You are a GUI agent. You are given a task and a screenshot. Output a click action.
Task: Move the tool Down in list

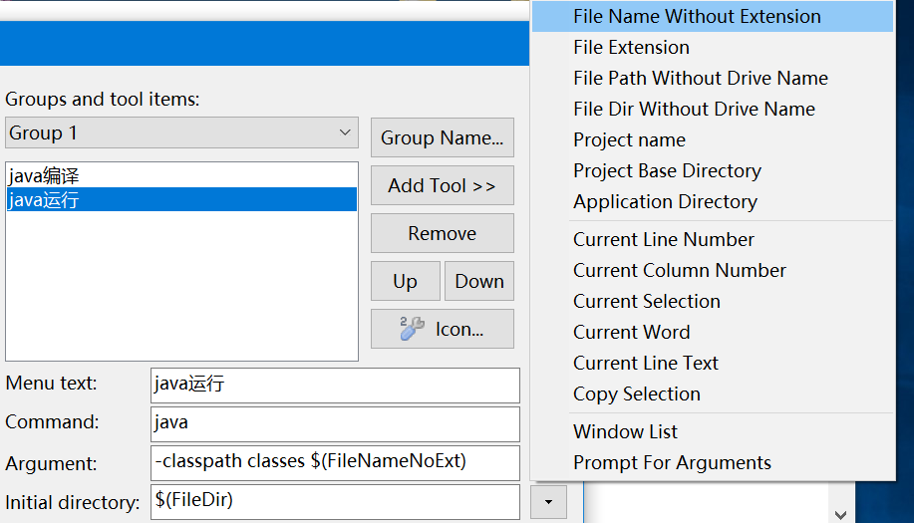479,281
